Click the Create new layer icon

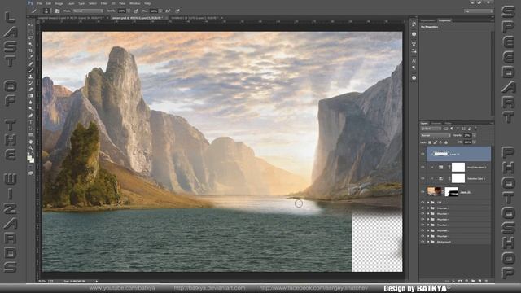point(479,281)
